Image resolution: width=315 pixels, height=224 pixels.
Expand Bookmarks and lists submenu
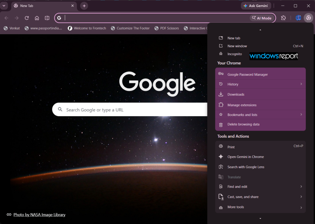point(260,115)
